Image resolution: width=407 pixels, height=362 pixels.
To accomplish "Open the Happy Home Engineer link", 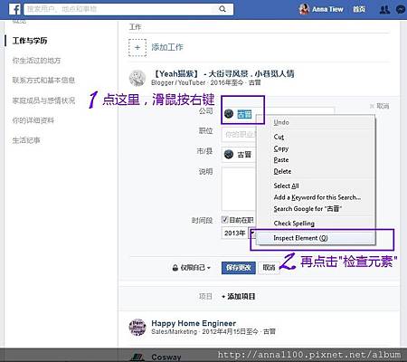I will click(x=194, y=323).
